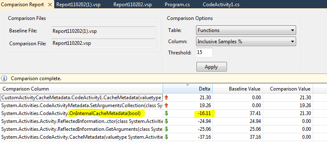Click the comparison value 19.26

pos(305,105)
